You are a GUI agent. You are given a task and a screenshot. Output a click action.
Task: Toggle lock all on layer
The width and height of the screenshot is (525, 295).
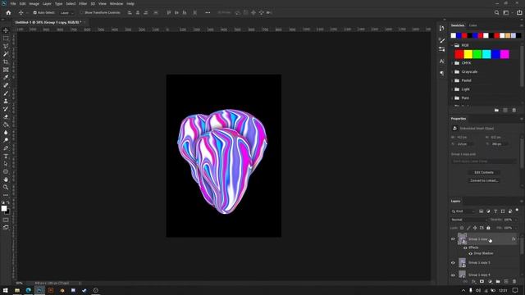(x=488, y=228)
